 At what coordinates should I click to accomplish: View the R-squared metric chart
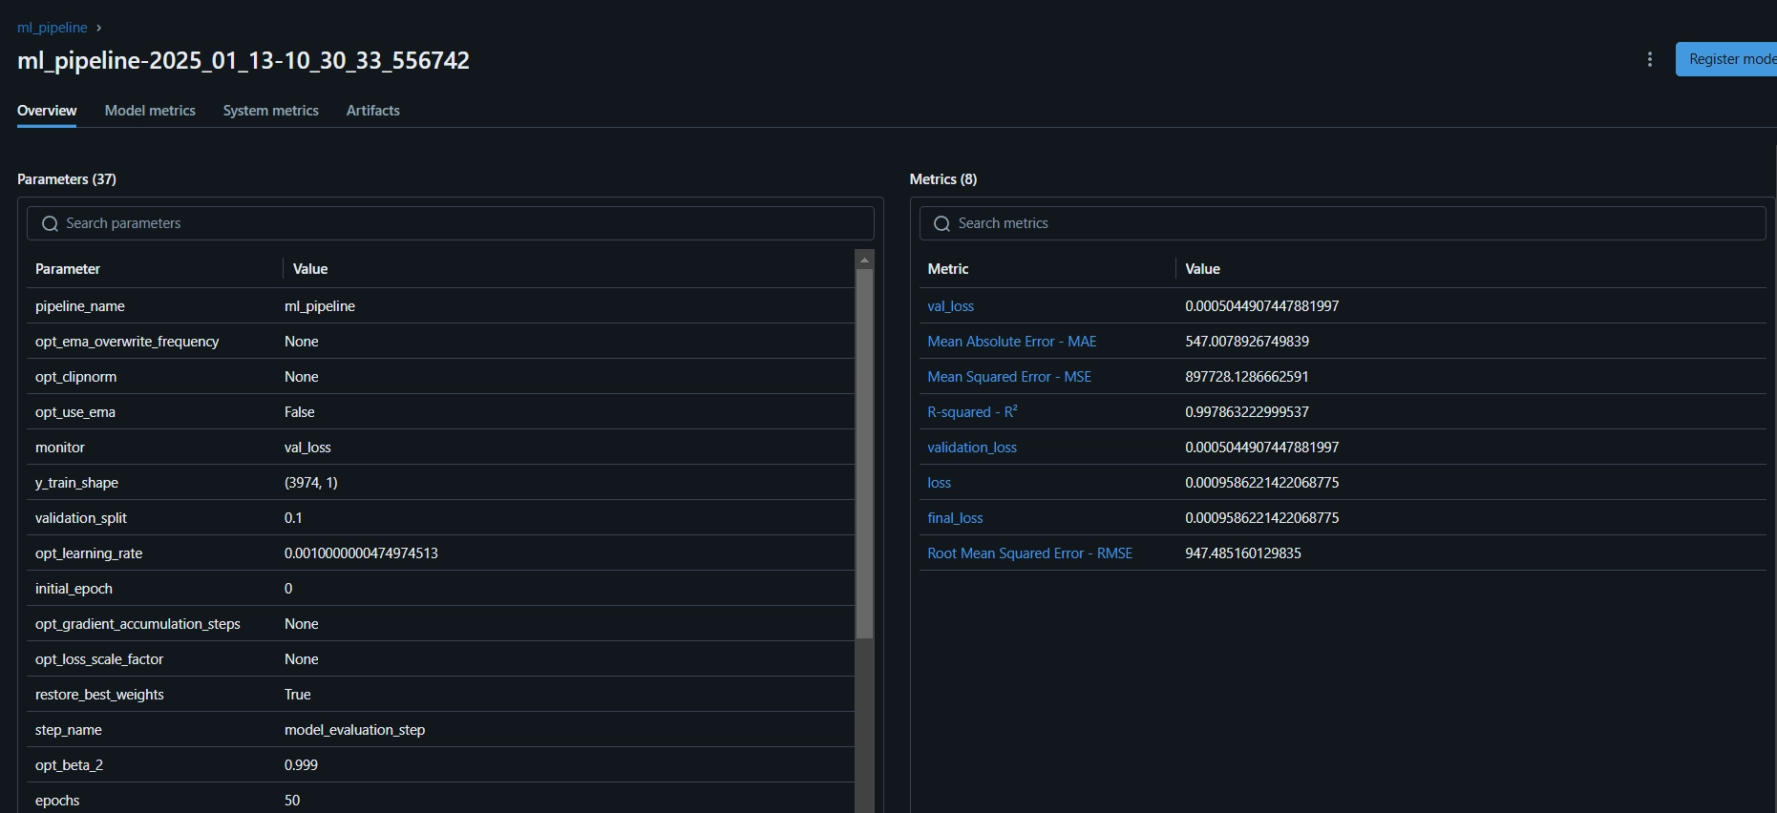pyautogui.click(x=972, y=412)
